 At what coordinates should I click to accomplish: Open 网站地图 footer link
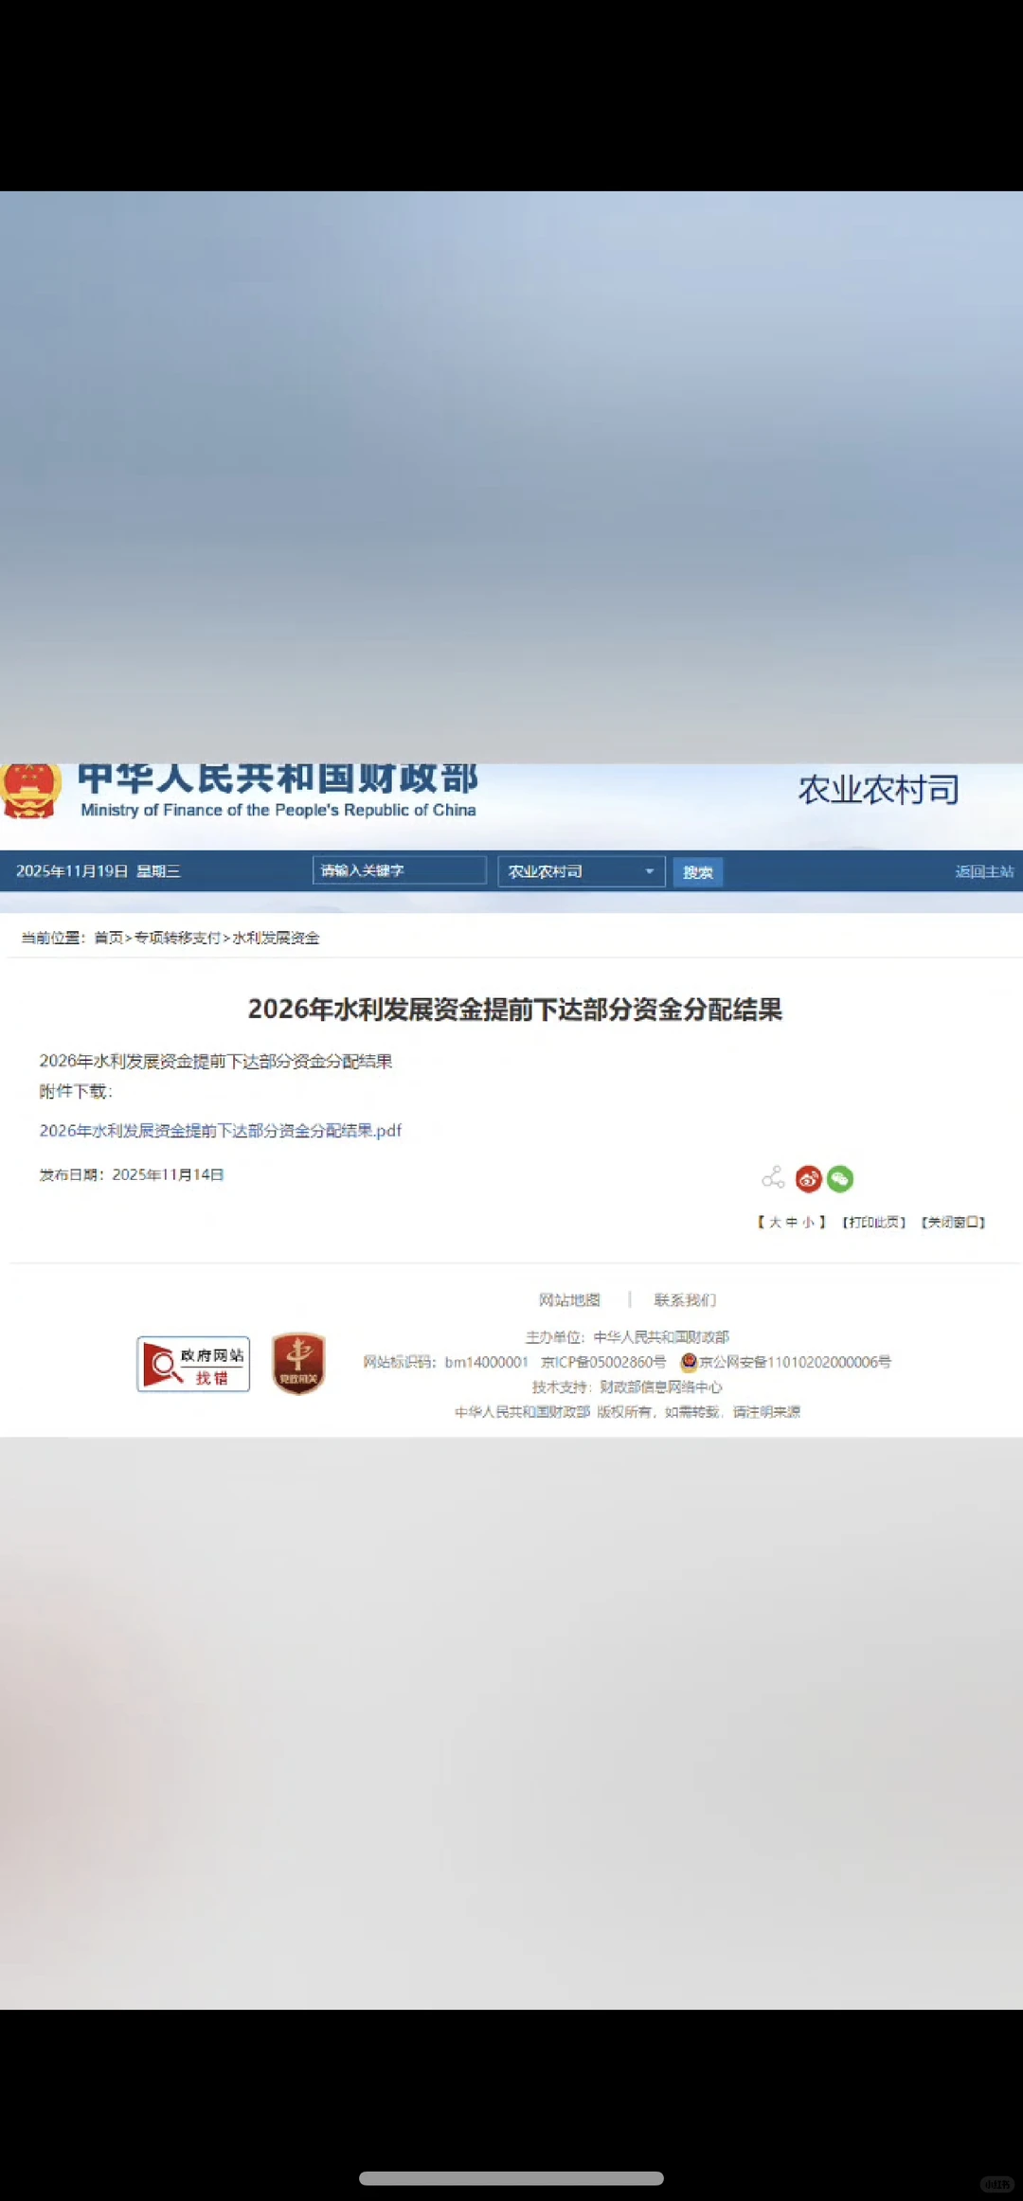point(569,1299)
